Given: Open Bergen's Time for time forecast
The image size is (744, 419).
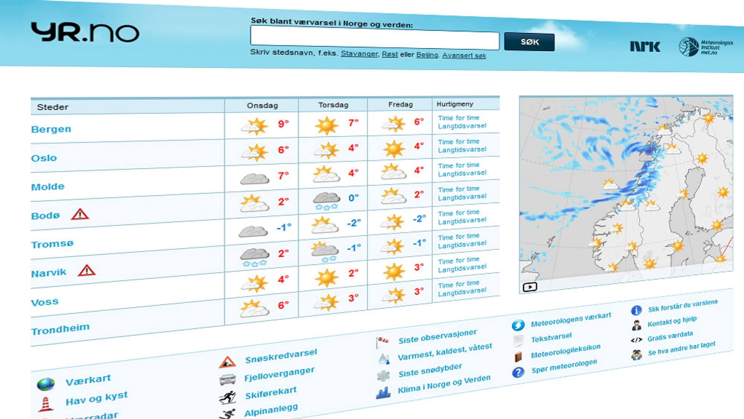Looking at the screenshot, I should click(458, 118).
